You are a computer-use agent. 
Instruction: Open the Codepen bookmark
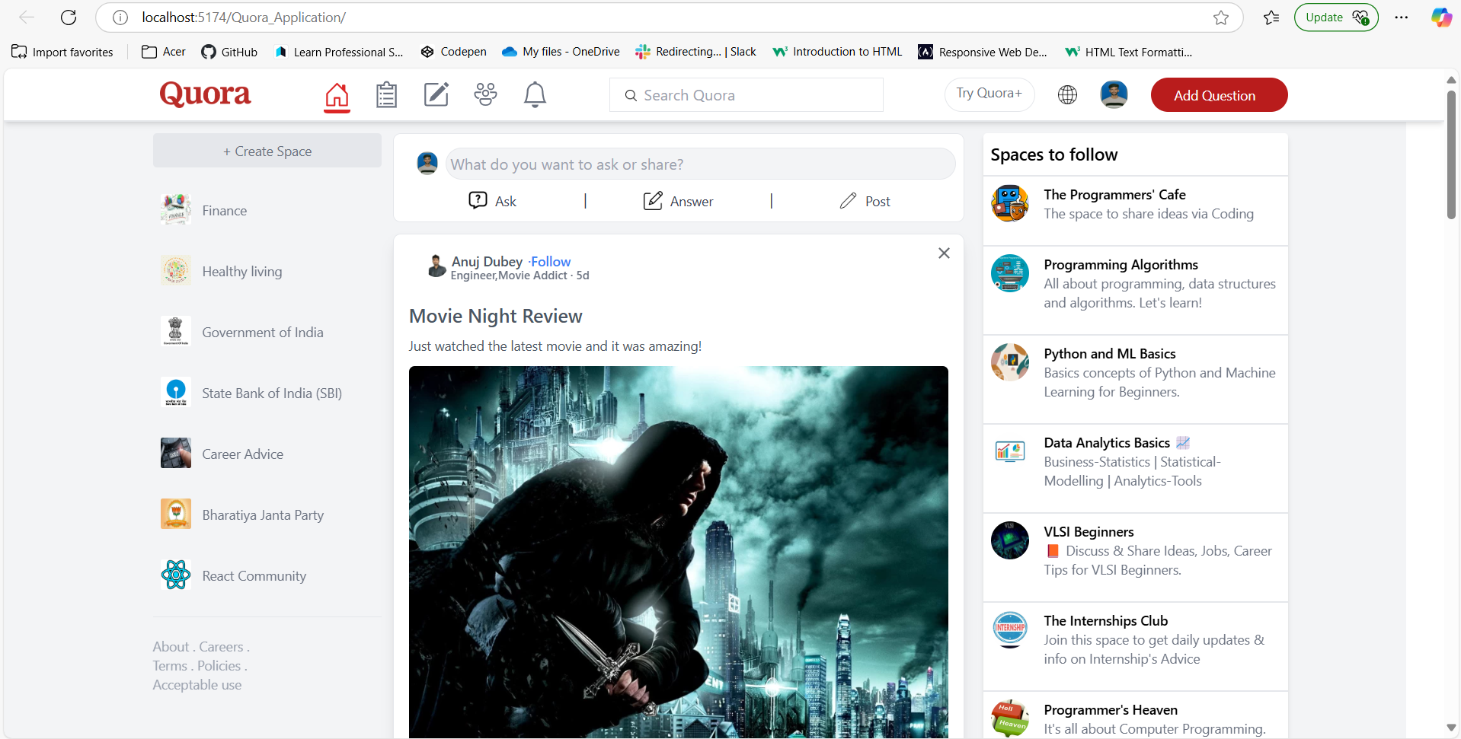pyautogui.click(x=453, y=52)
